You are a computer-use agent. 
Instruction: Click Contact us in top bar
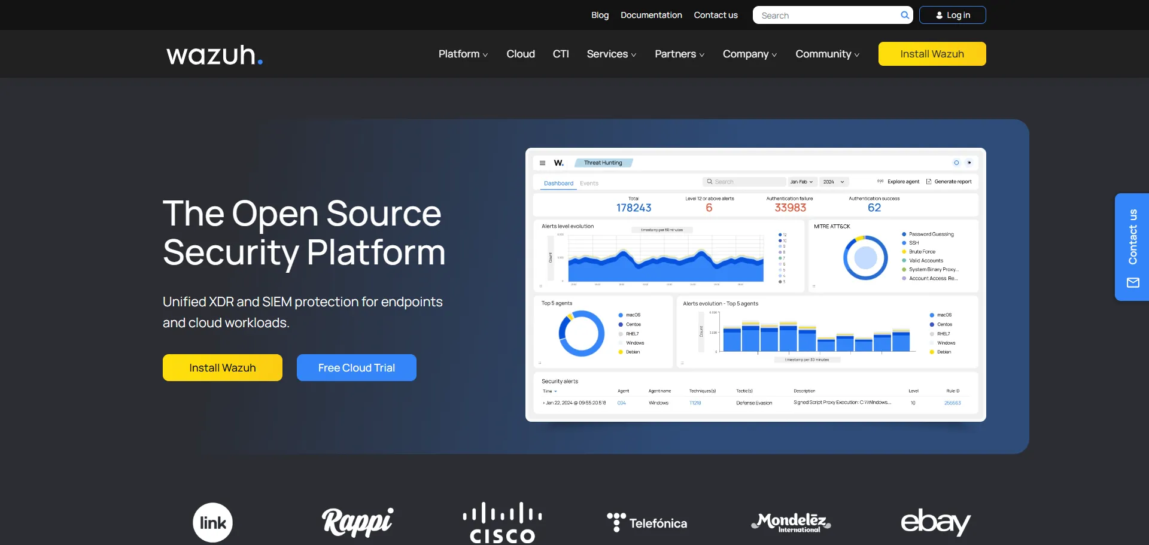coord(716,15)
